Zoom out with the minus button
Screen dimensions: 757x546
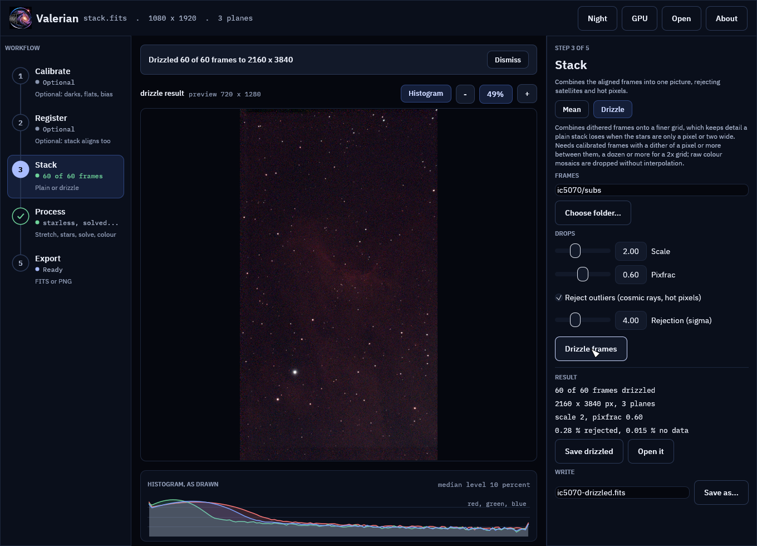tap(465, 94)
